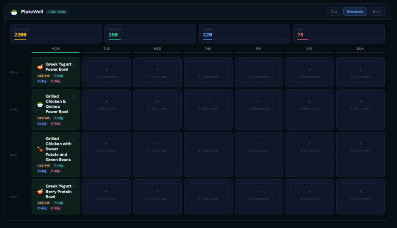Switch to the SAT day tab
This screenshot has height=228, width=397.
pyautogui.click(x=310, y=49)
